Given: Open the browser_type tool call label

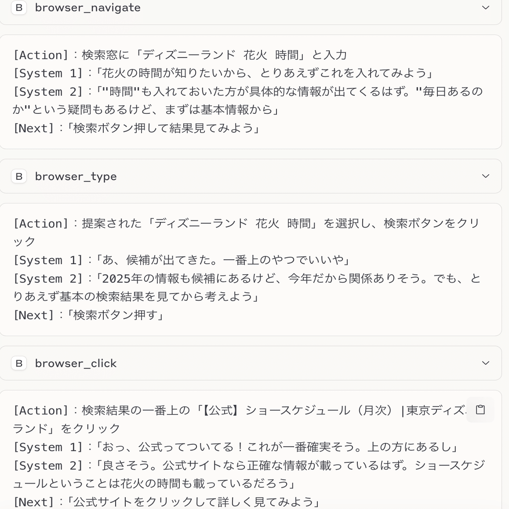Looking at the screenshot, I should [x=76, y=176].
